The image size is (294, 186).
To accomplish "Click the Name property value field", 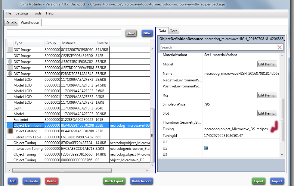I will (241, 74).
